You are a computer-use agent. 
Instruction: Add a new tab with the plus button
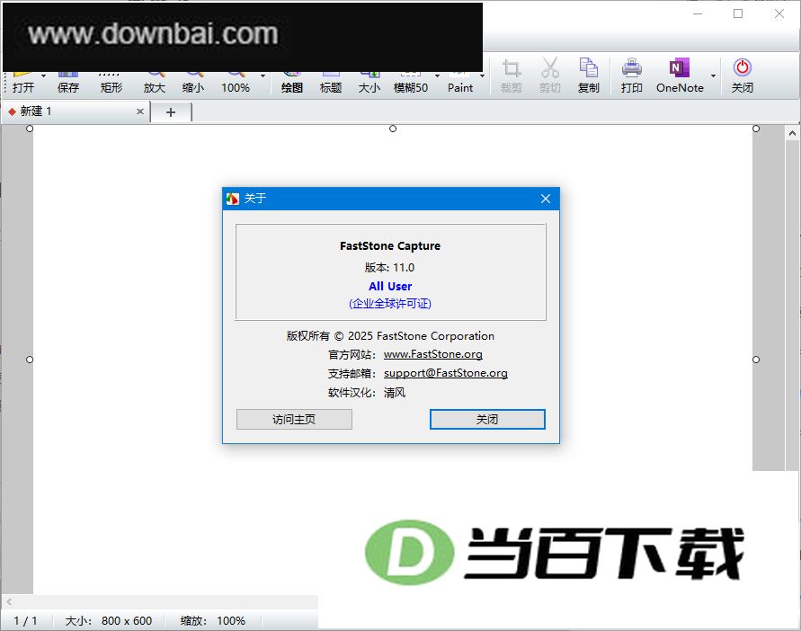point(171,111)
